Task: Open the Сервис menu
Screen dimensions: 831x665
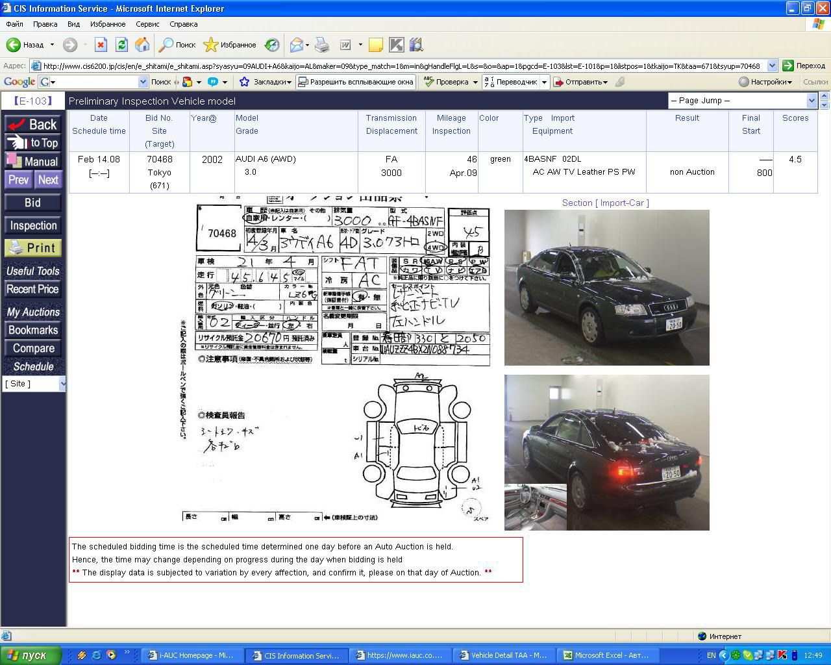Action: coord(147,24)
